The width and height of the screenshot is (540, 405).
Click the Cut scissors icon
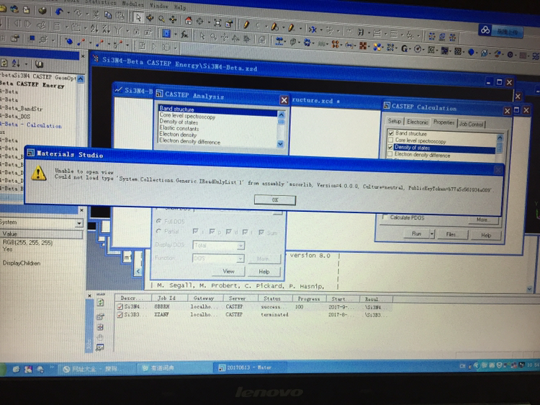click(x=96, y=14)
